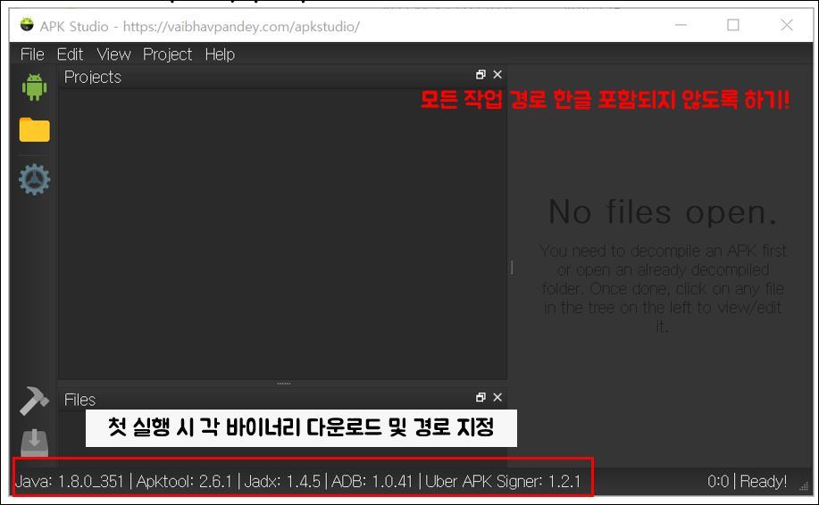This screenshot has width=819, height=505.
Task: Click the APK Studio title bar app icon
Action: (x=27, y=24)
